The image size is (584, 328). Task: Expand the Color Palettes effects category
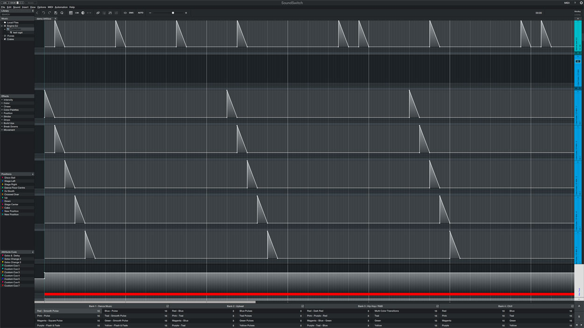point(2,110)
